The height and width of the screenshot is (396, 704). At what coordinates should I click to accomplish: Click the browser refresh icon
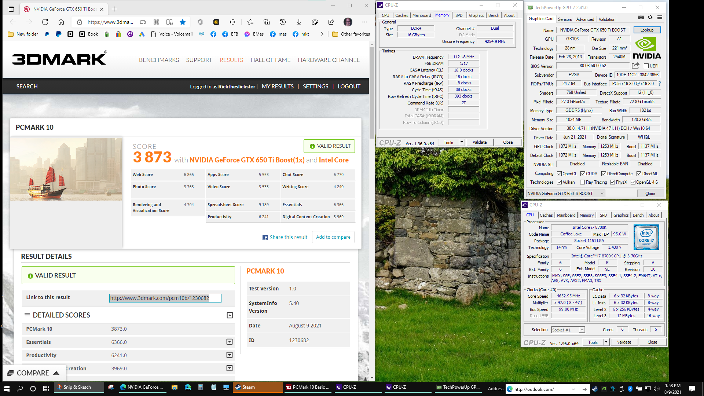coord(45,22)
